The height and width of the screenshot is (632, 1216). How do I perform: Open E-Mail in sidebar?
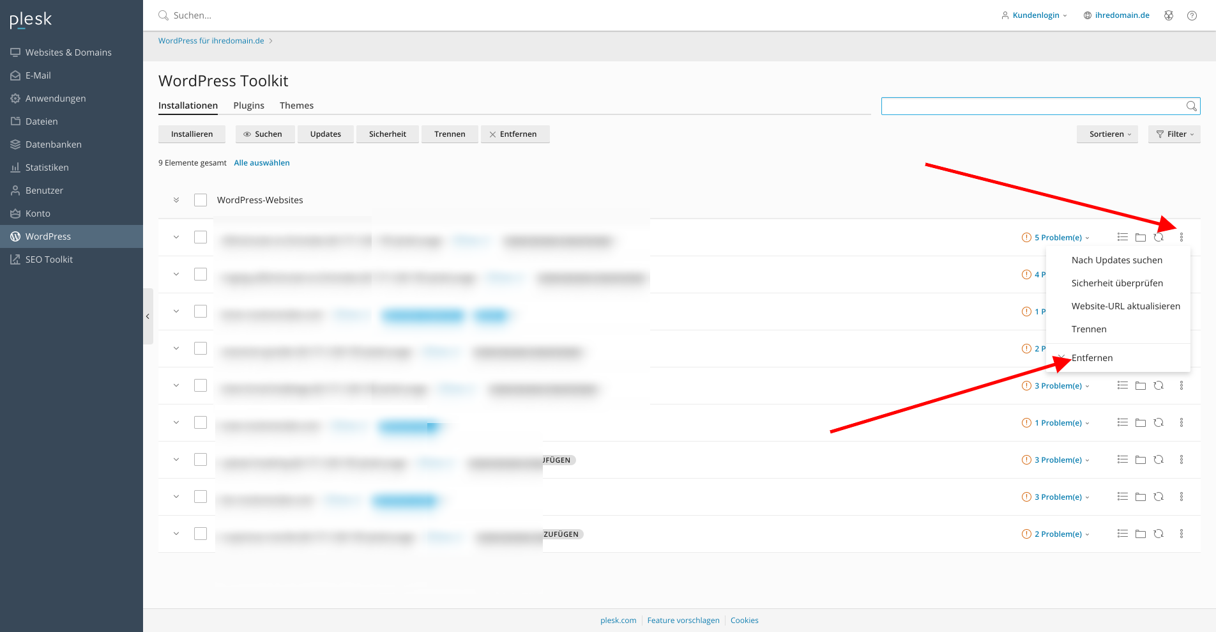click(72, 75)
